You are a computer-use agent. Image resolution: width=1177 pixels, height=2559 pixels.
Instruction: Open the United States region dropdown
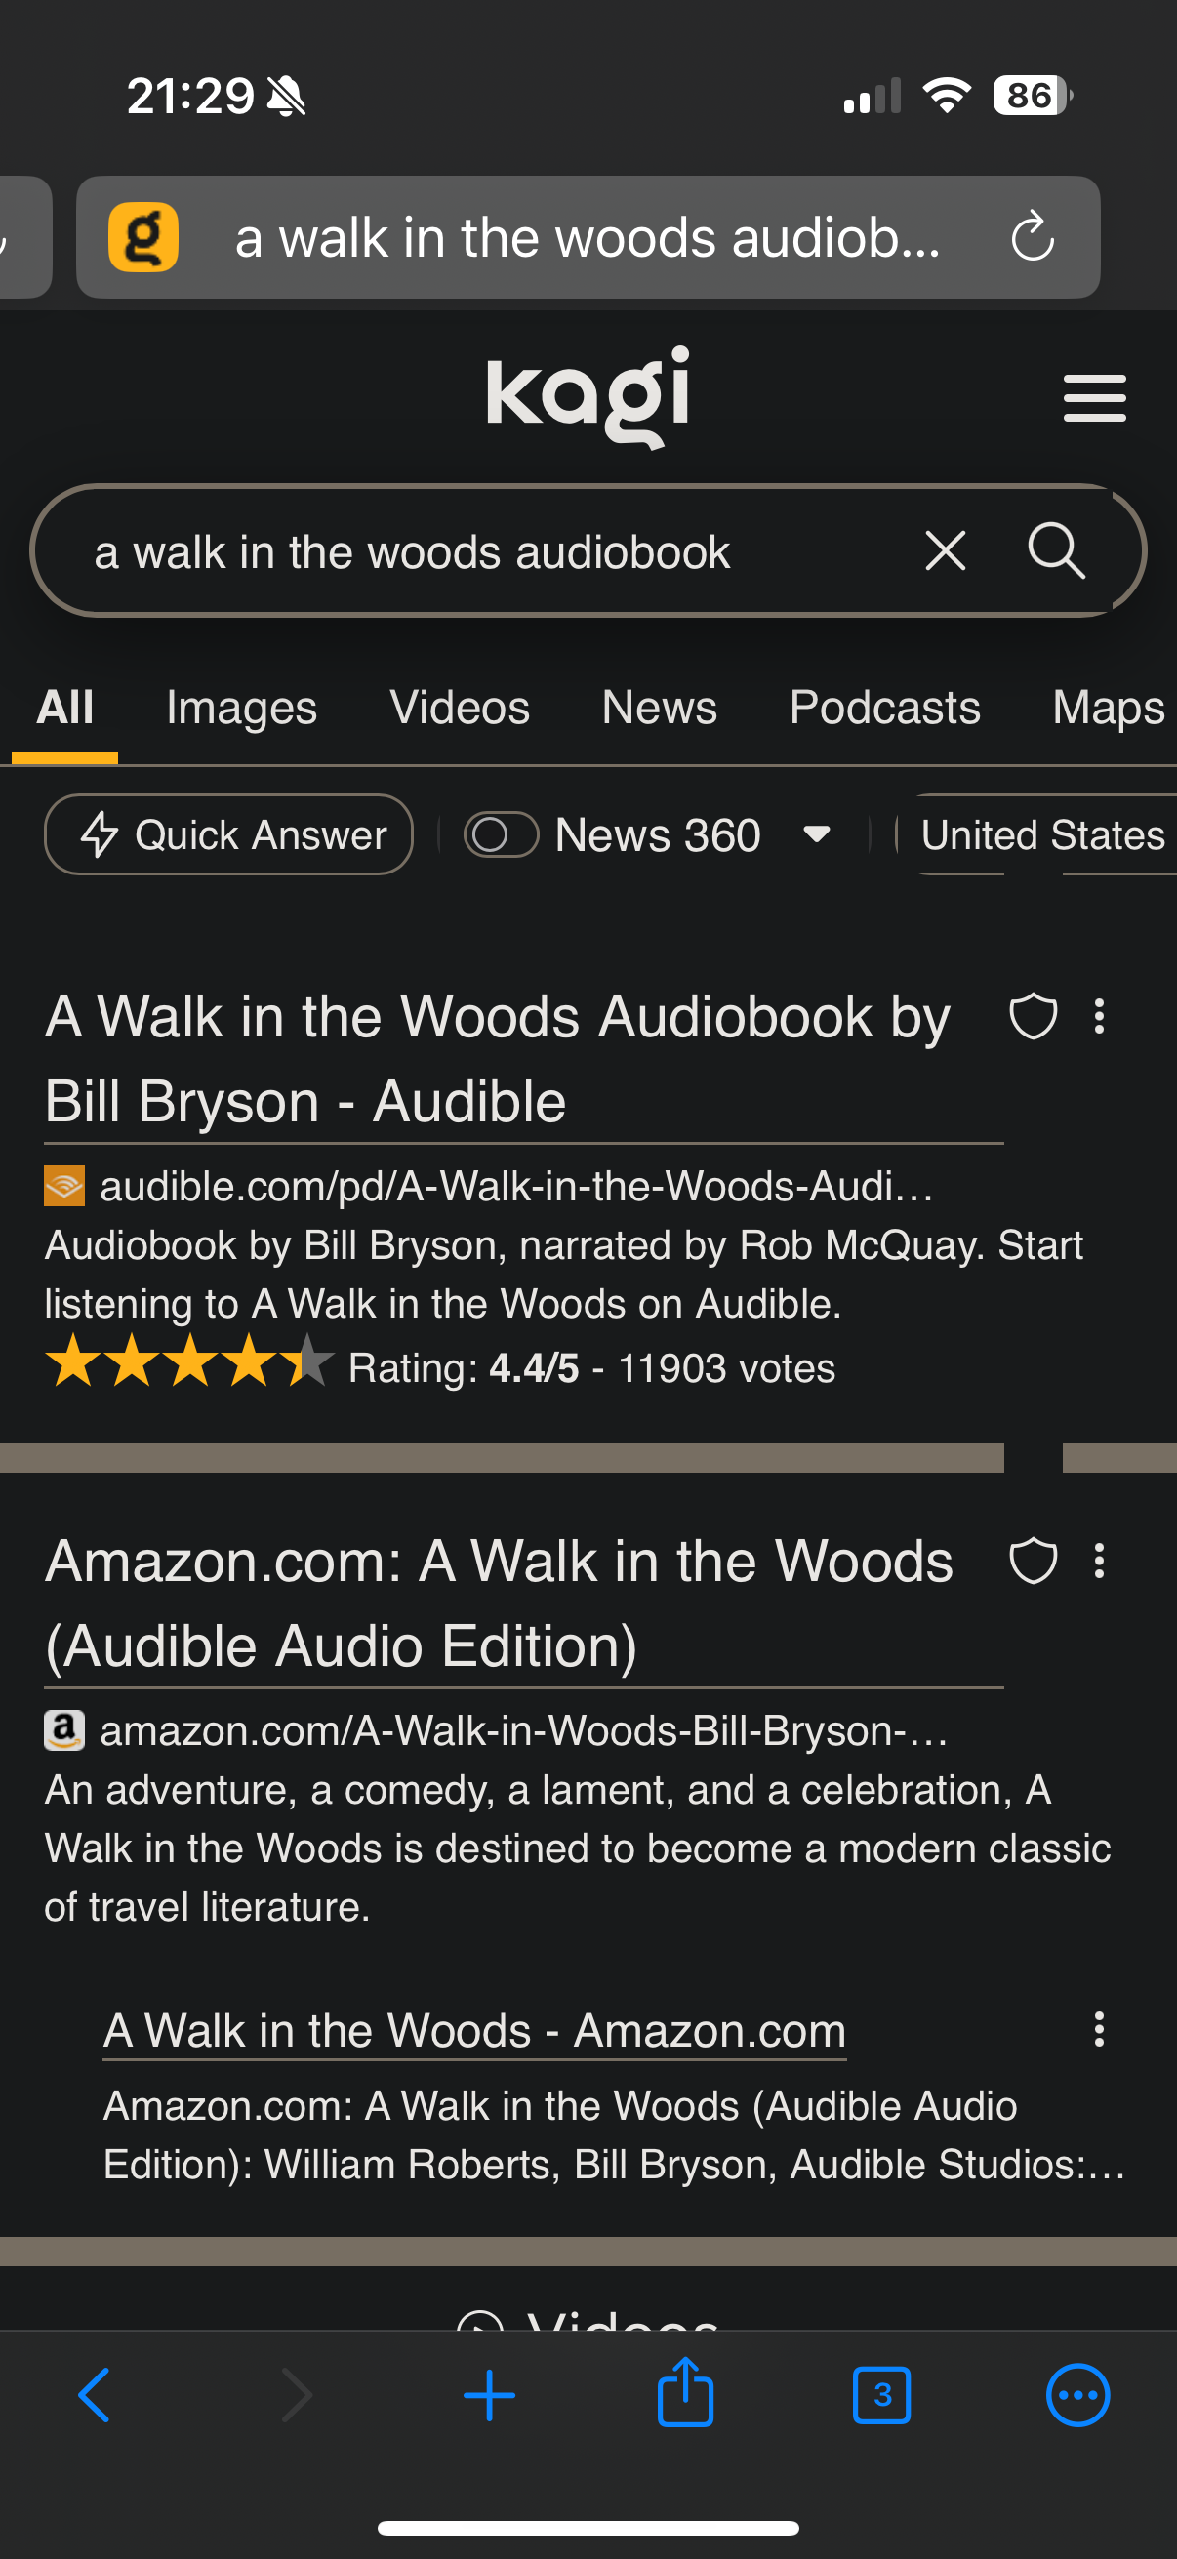coord(1041,834)
